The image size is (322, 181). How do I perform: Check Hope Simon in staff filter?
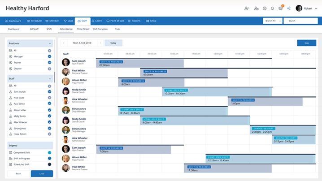pyautogui.click(x=49, y=134)
